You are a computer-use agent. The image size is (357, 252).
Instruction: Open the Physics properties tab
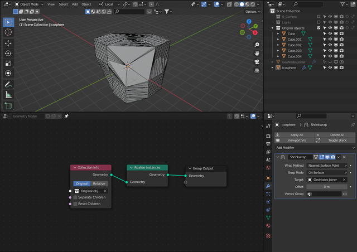point(268,202)
